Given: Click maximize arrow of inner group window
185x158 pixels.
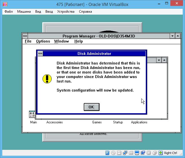Looking at the screenshot, I should pyautogui.click(x=164, y=60).
